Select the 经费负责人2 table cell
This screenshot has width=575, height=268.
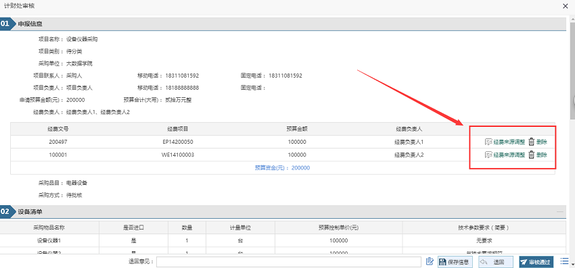point(409,155)
